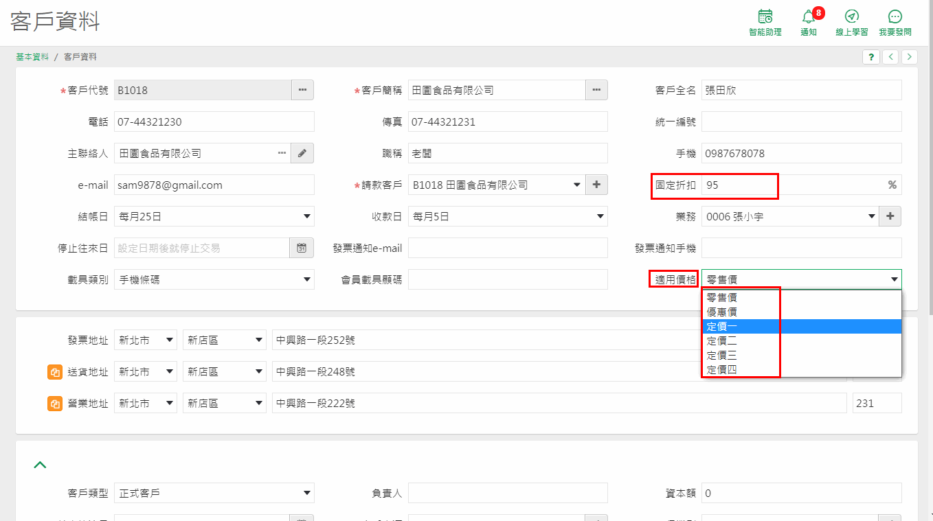Open the 業務 dropdown showing 0006 張小宇

[790, 216]
